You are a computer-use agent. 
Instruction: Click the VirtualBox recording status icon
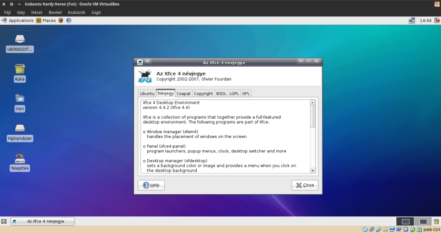399,229
